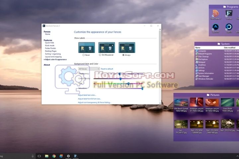Viewport: 239px width, 159px height.
Task: Open File Explorer from the taskbar
Action: [x=47, y=156]
